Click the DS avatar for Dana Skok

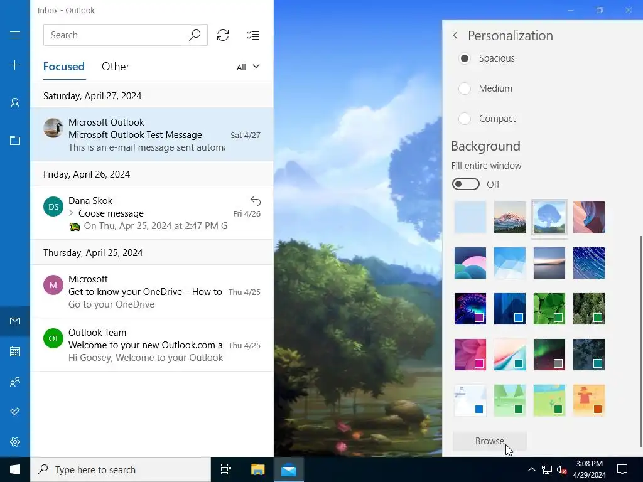click(x=53, y=206)
